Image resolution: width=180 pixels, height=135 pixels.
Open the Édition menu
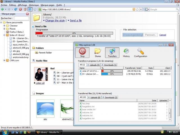[12, 5]
